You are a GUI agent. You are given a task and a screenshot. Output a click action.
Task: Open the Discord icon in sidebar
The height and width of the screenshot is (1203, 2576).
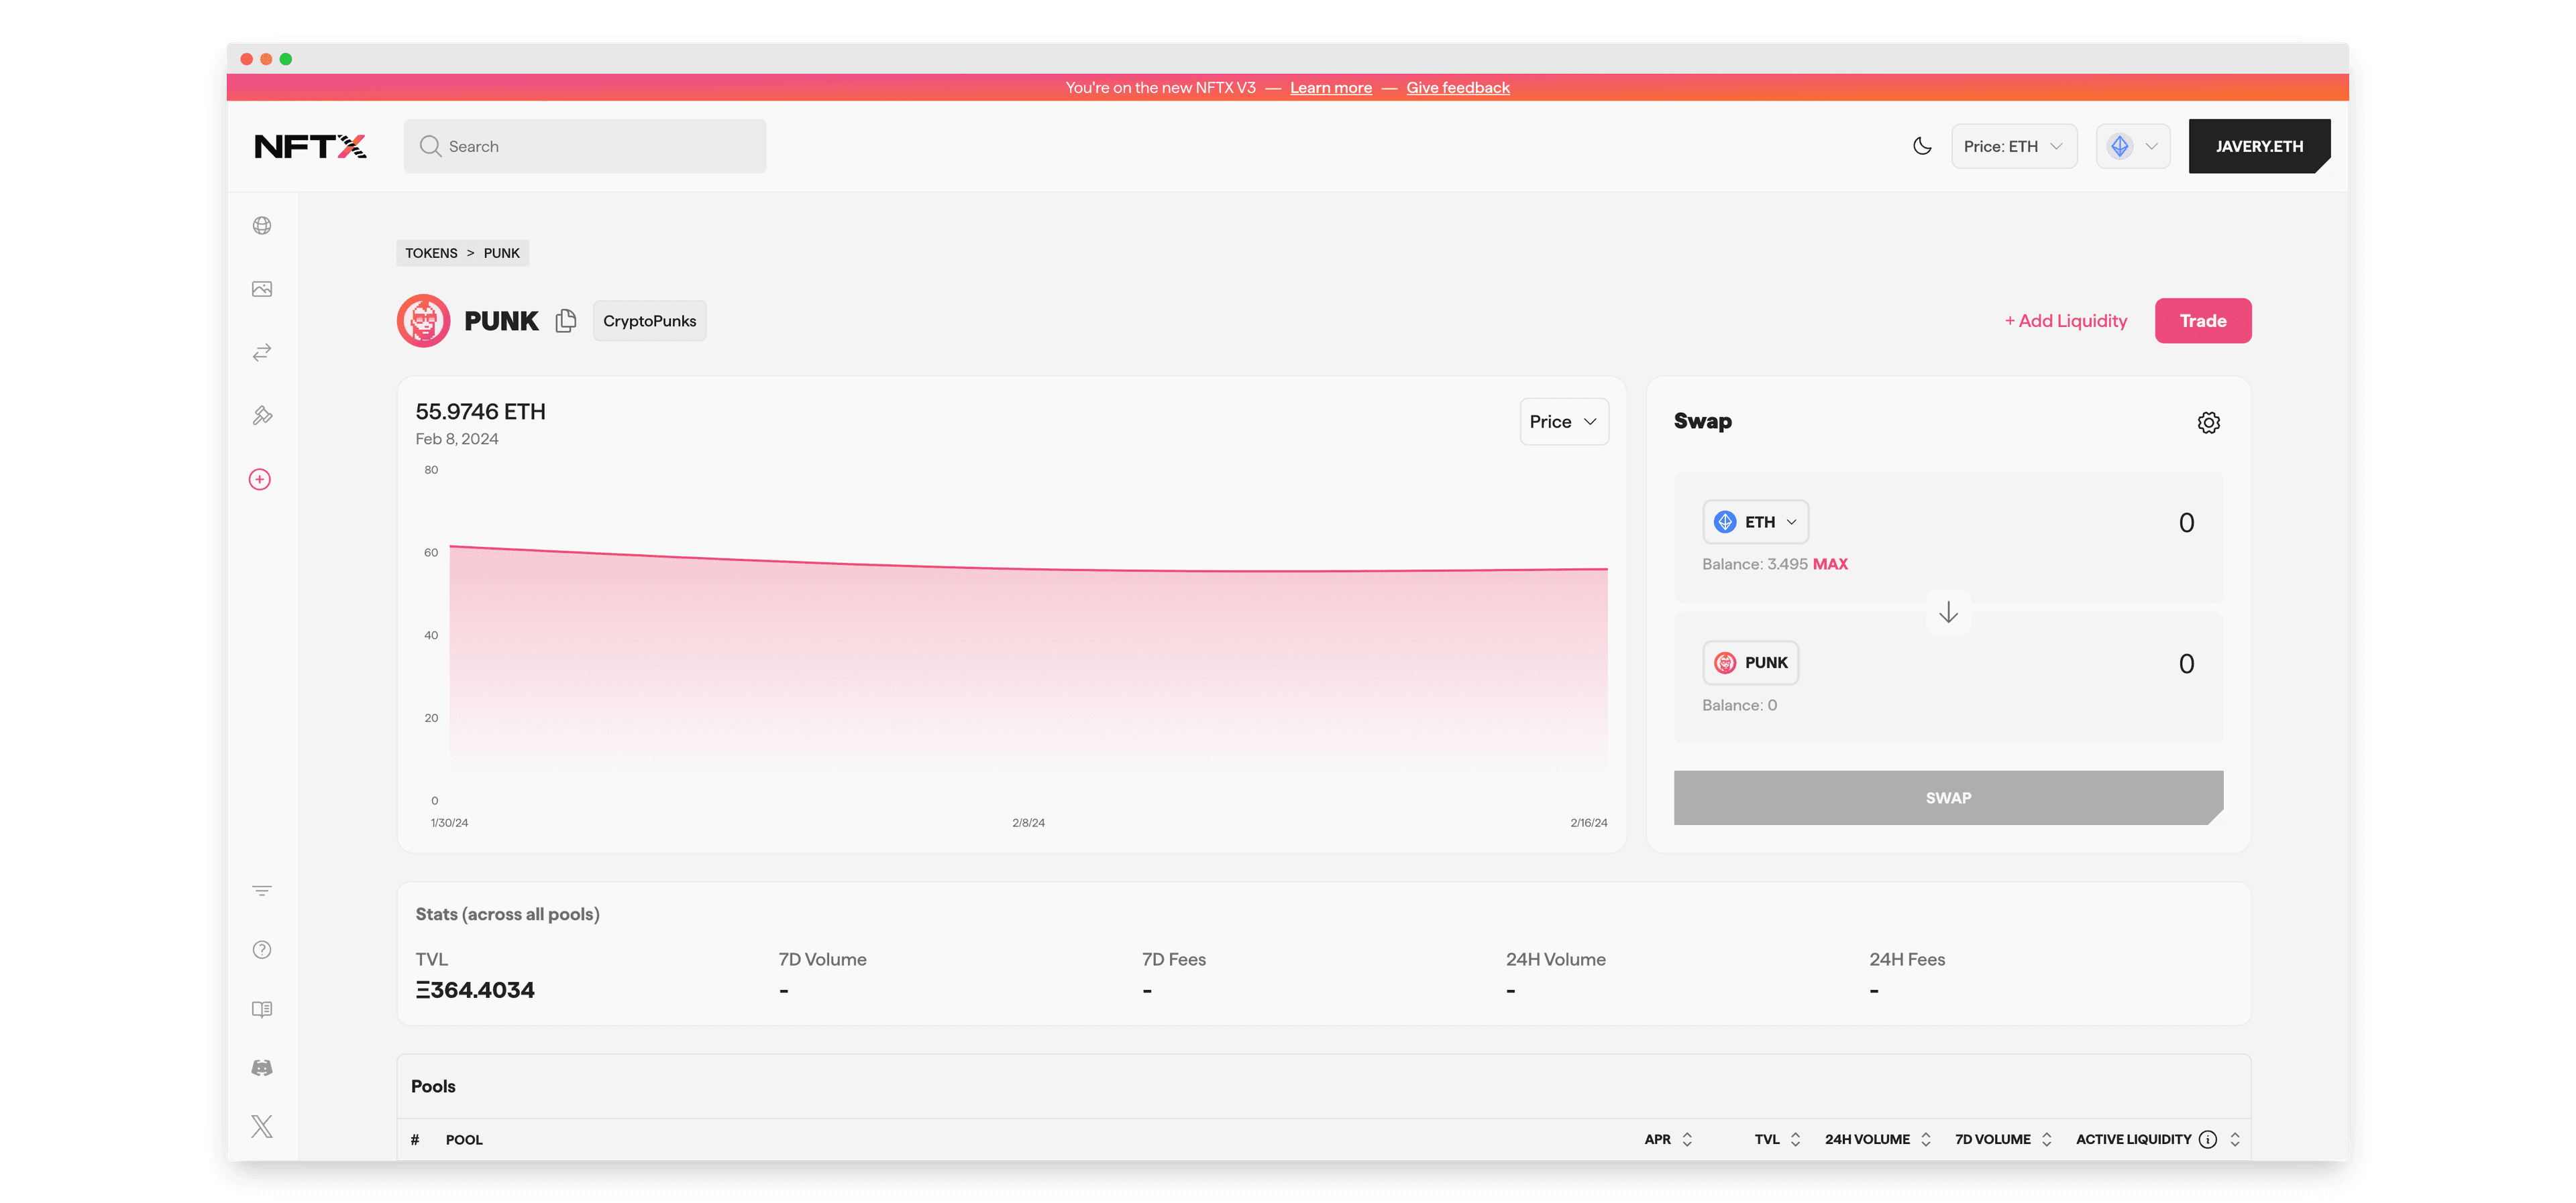(262, 1068)
